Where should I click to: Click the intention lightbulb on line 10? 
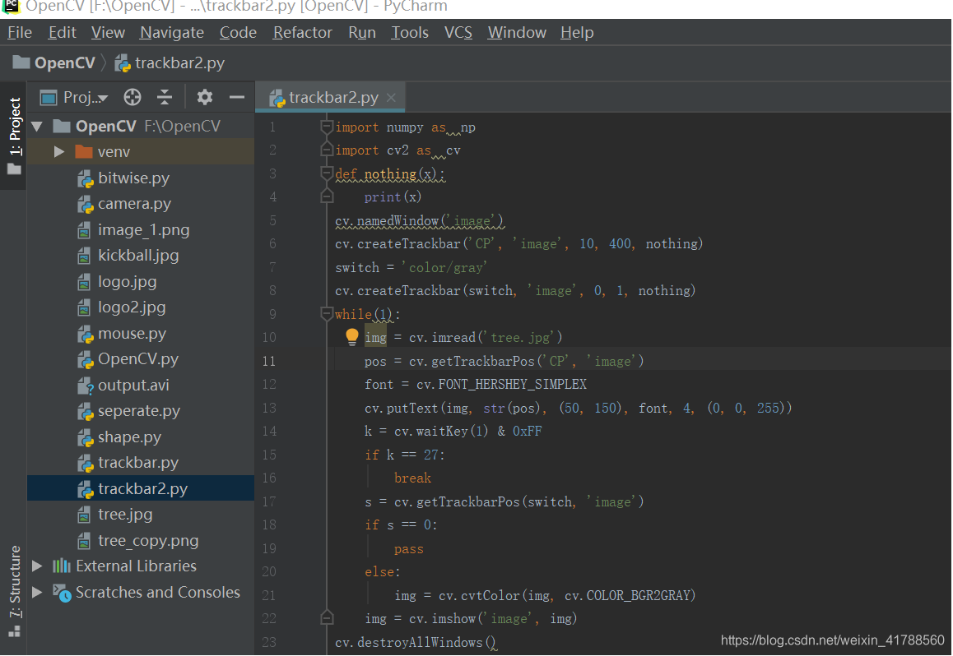352,337
